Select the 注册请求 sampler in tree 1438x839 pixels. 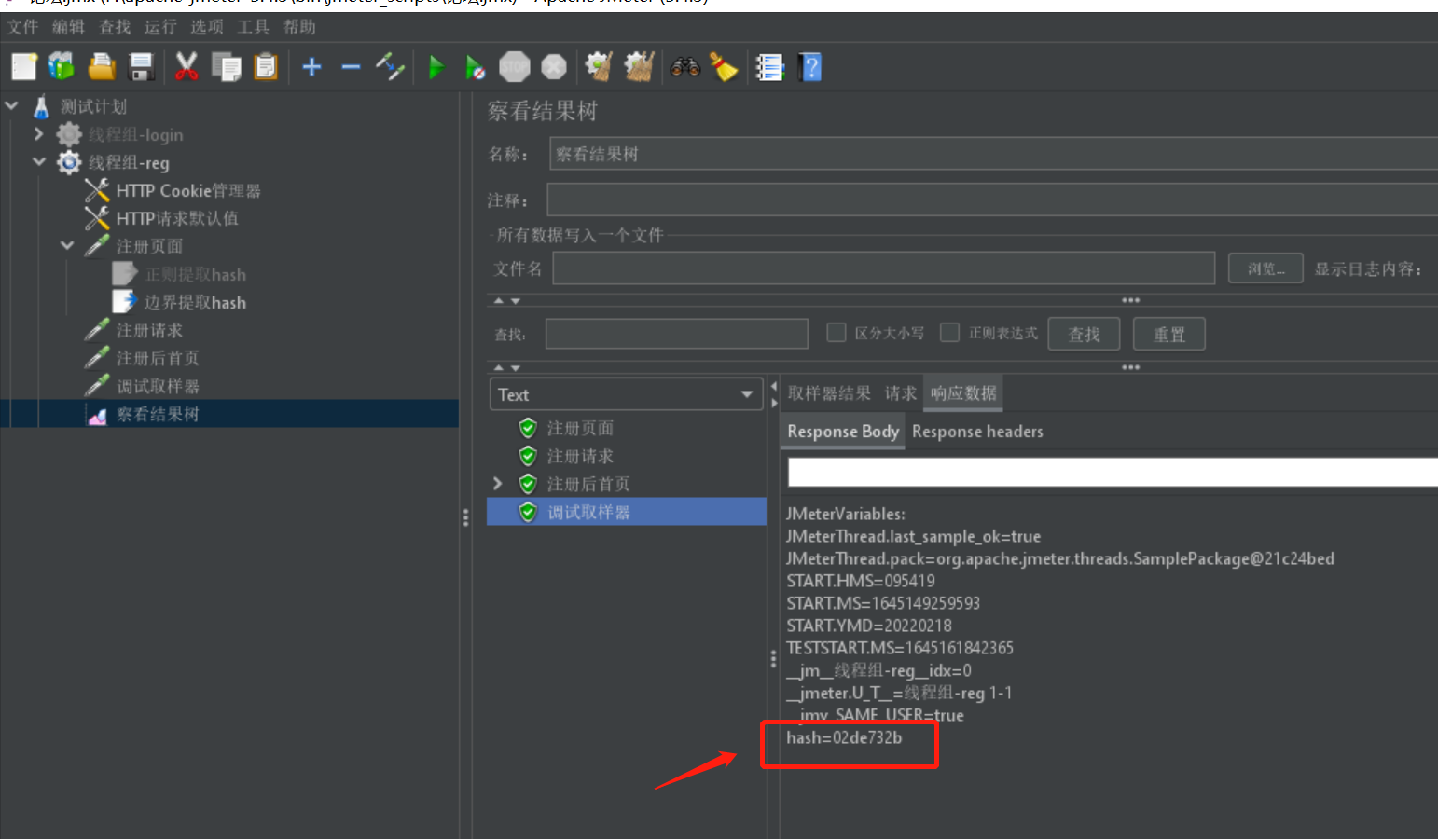pyautogui.click(x=148, y=330)
